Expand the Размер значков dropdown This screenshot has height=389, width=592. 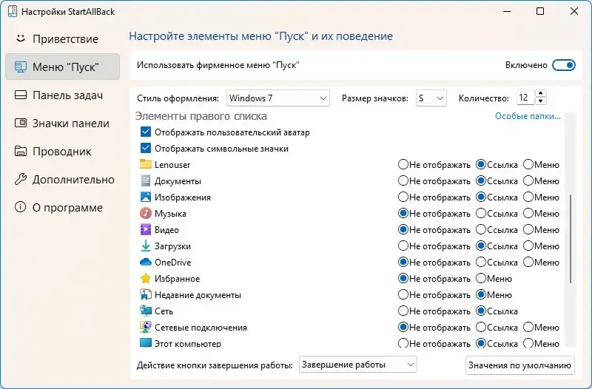pos(430,98)
